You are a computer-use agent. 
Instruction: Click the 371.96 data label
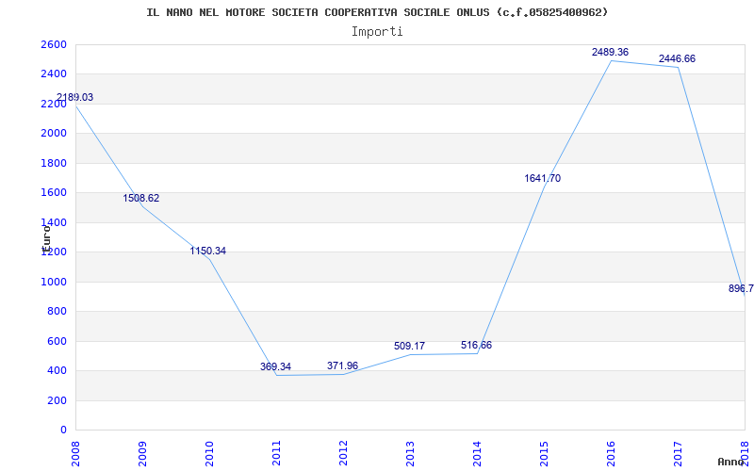(342, 365)
